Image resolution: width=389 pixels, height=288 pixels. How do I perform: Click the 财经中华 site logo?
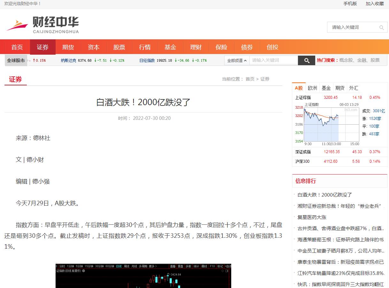tap(42, 25)
